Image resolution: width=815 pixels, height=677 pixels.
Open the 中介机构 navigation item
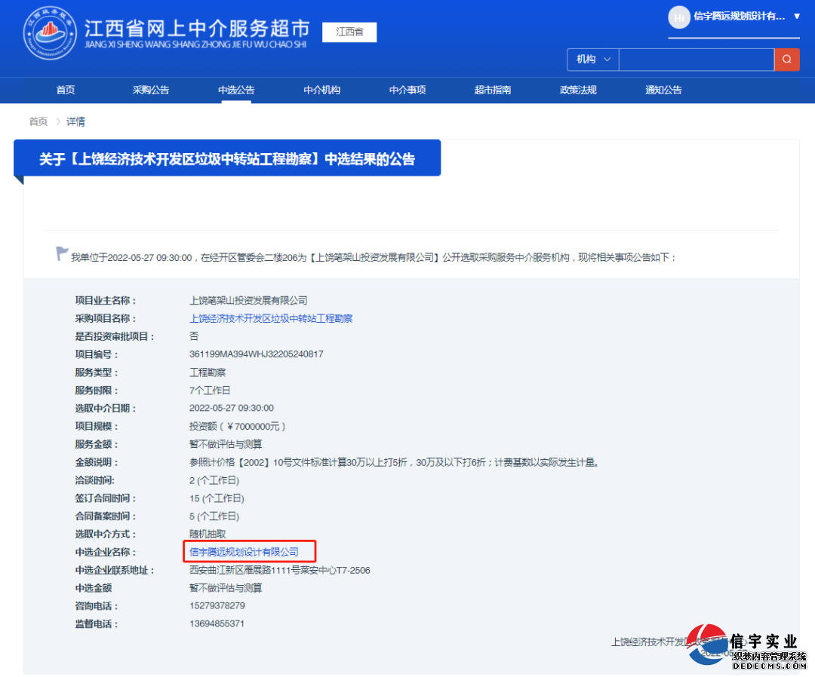tap(321, 90)
